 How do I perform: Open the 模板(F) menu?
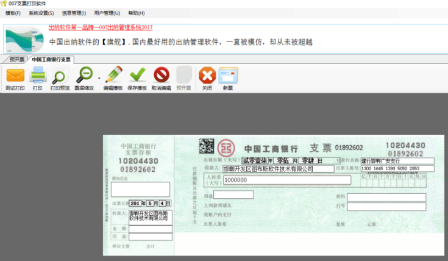click(x=13, y=13)
